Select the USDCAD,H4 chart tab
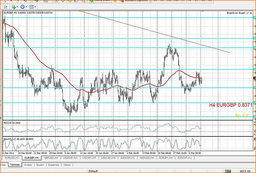 click(x=108, y=158)
